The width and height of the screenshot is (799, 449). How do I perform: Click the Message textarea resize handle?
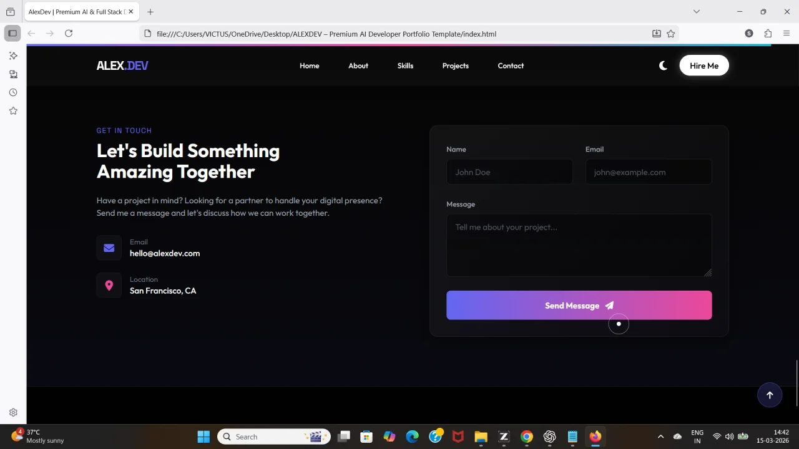click(708, 273)
